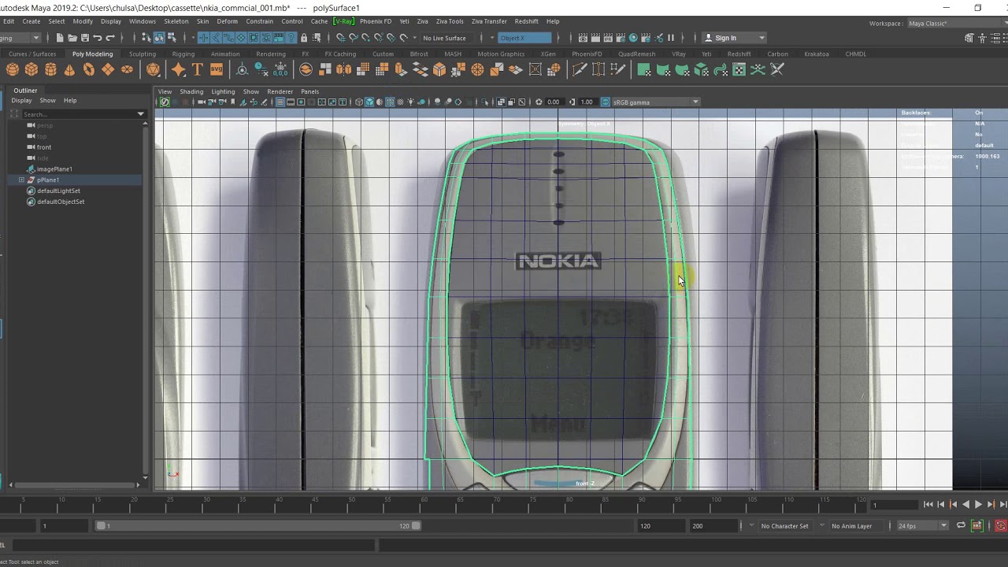Image resolution: width=1008 pixels, height=567 pixels.
Task: Click the planar UV mapping shelf icon
Action: 644,69
